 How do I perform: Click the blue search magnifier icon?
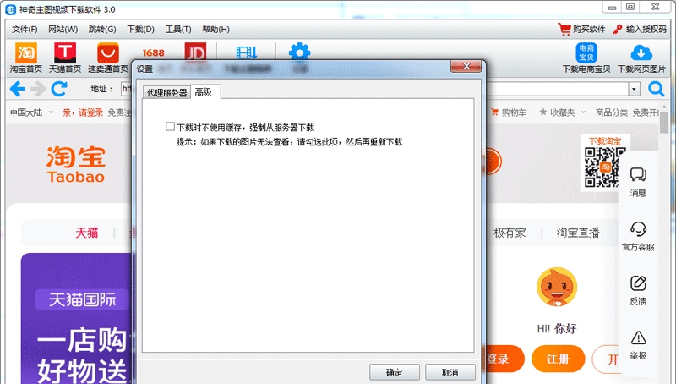point(657,90)
